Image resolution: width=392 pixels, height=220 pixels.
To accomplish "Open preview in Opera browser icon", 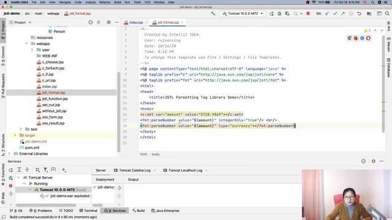I will pos(368,38).
